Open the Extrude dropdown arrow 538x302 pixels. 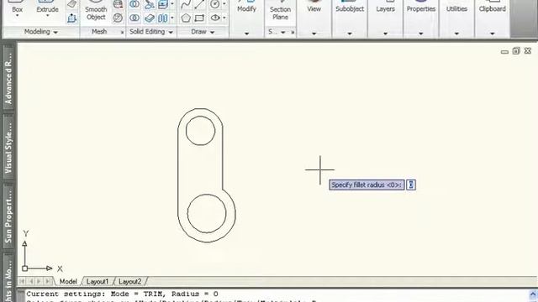click(47, 16)
